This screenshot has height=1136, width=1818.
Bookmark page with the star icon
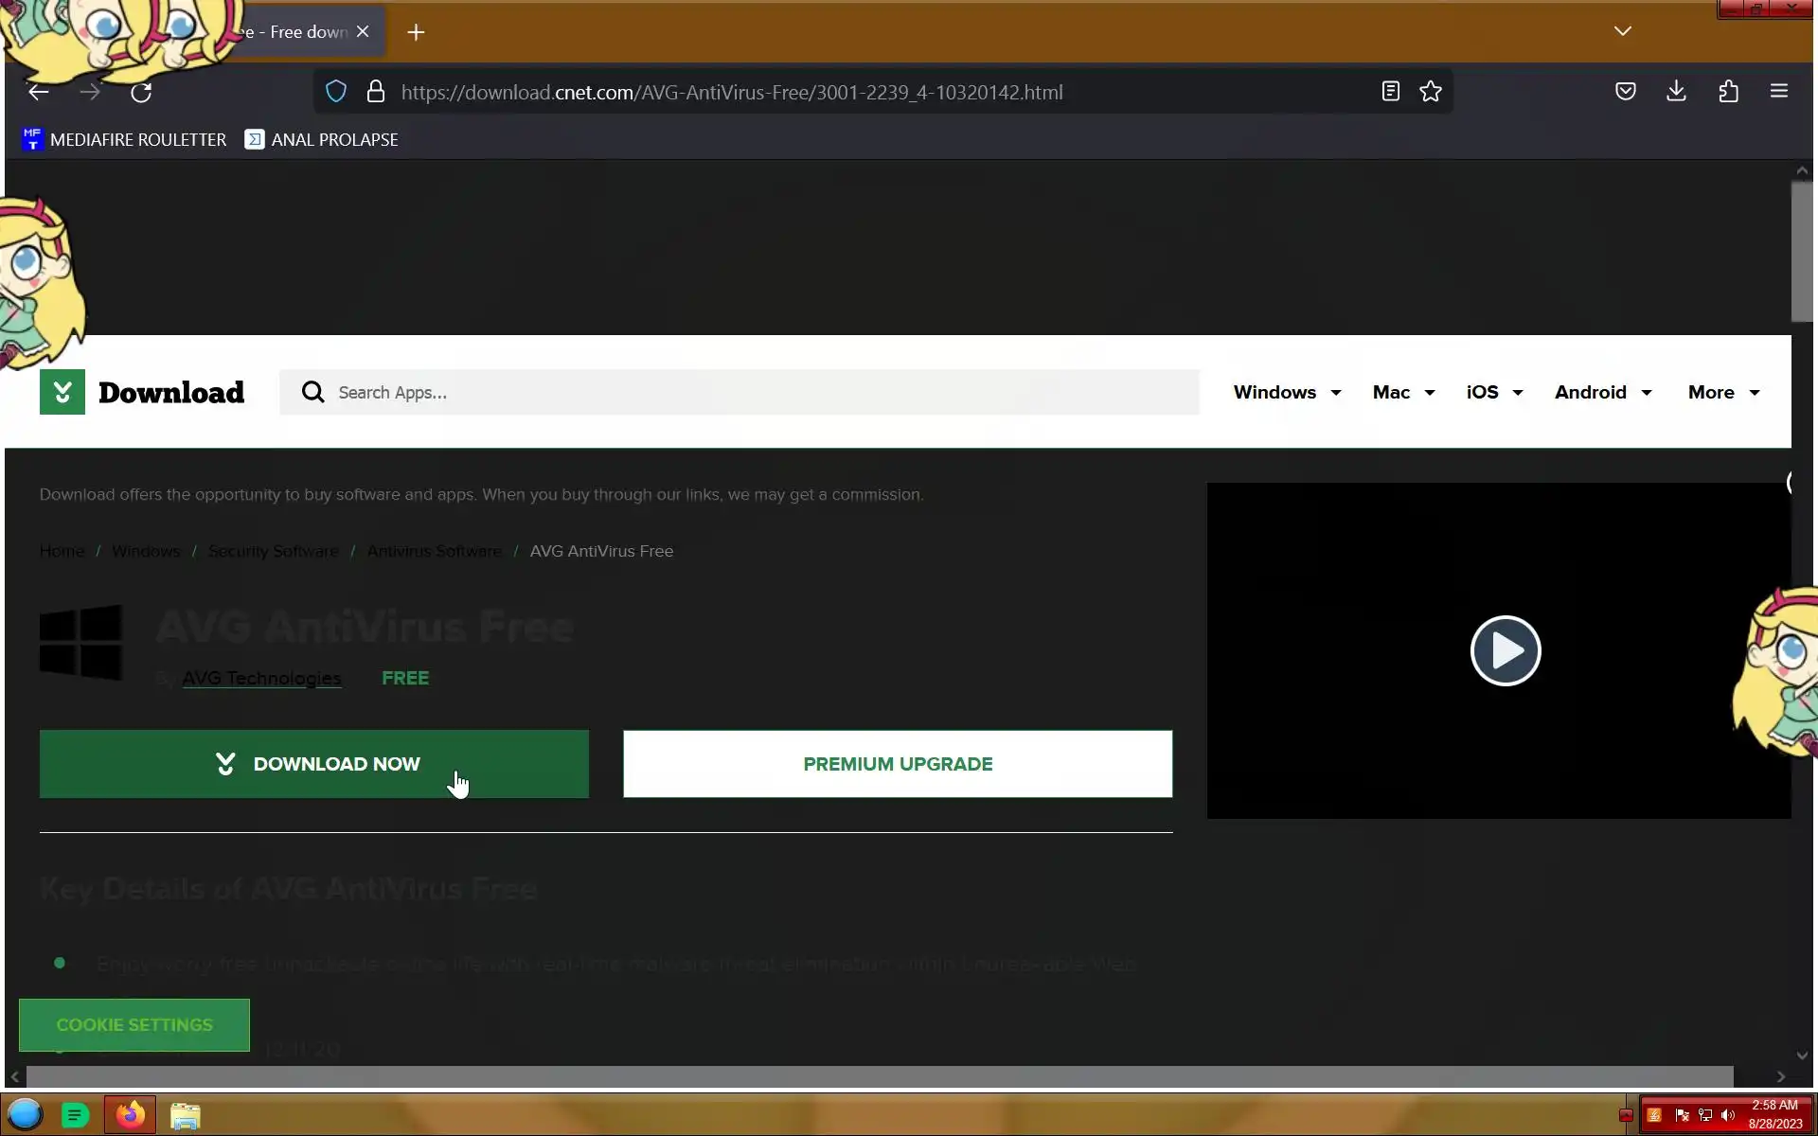pos(1430,92)
